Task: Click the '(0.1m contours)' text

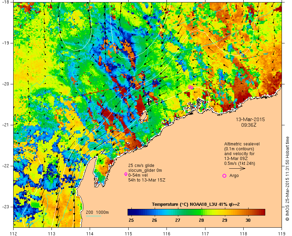Action: pyautogui.click(x=239, y=149)
